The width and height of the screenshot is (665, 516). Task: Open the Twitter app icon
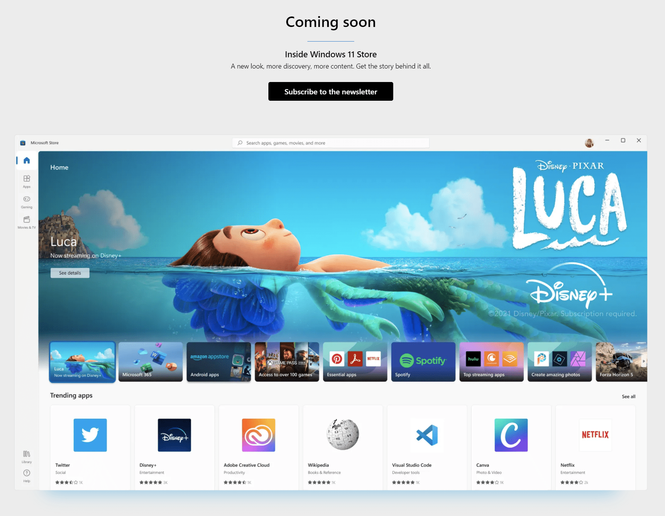coord(90,435)
